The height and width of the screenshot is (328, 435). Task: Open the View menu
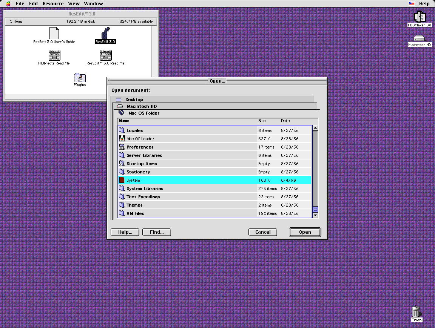74,4
